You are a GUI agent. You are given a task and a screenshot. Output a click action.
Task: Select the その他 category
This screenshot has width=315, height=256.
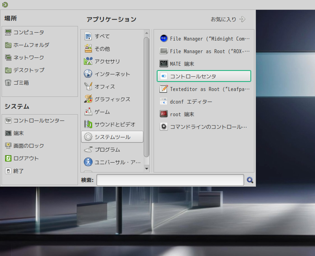112,49
